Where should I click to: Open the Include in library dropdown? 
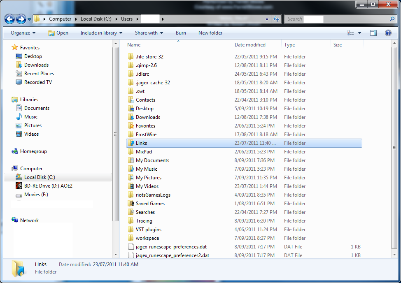[101, 33]
